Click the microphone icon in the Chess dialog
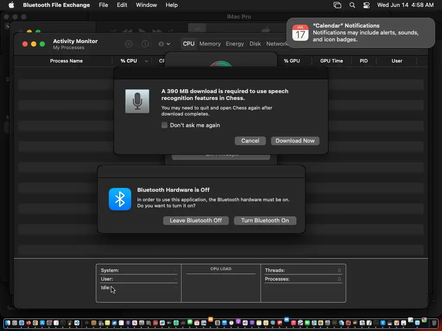The height and width of the screenshot is (331, 442). [x=137, y=101]
